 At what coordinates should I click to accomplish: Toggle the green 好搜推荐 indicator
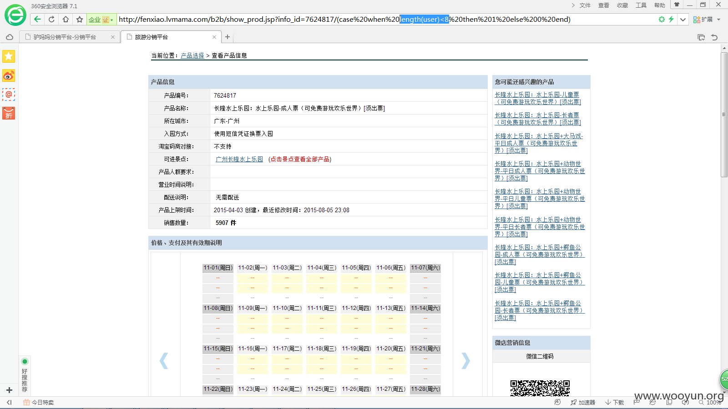pos(25,361)
